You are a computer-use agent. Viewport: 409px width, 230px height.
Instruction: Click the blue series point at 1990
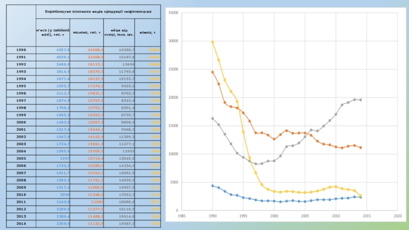click(213, 186)
